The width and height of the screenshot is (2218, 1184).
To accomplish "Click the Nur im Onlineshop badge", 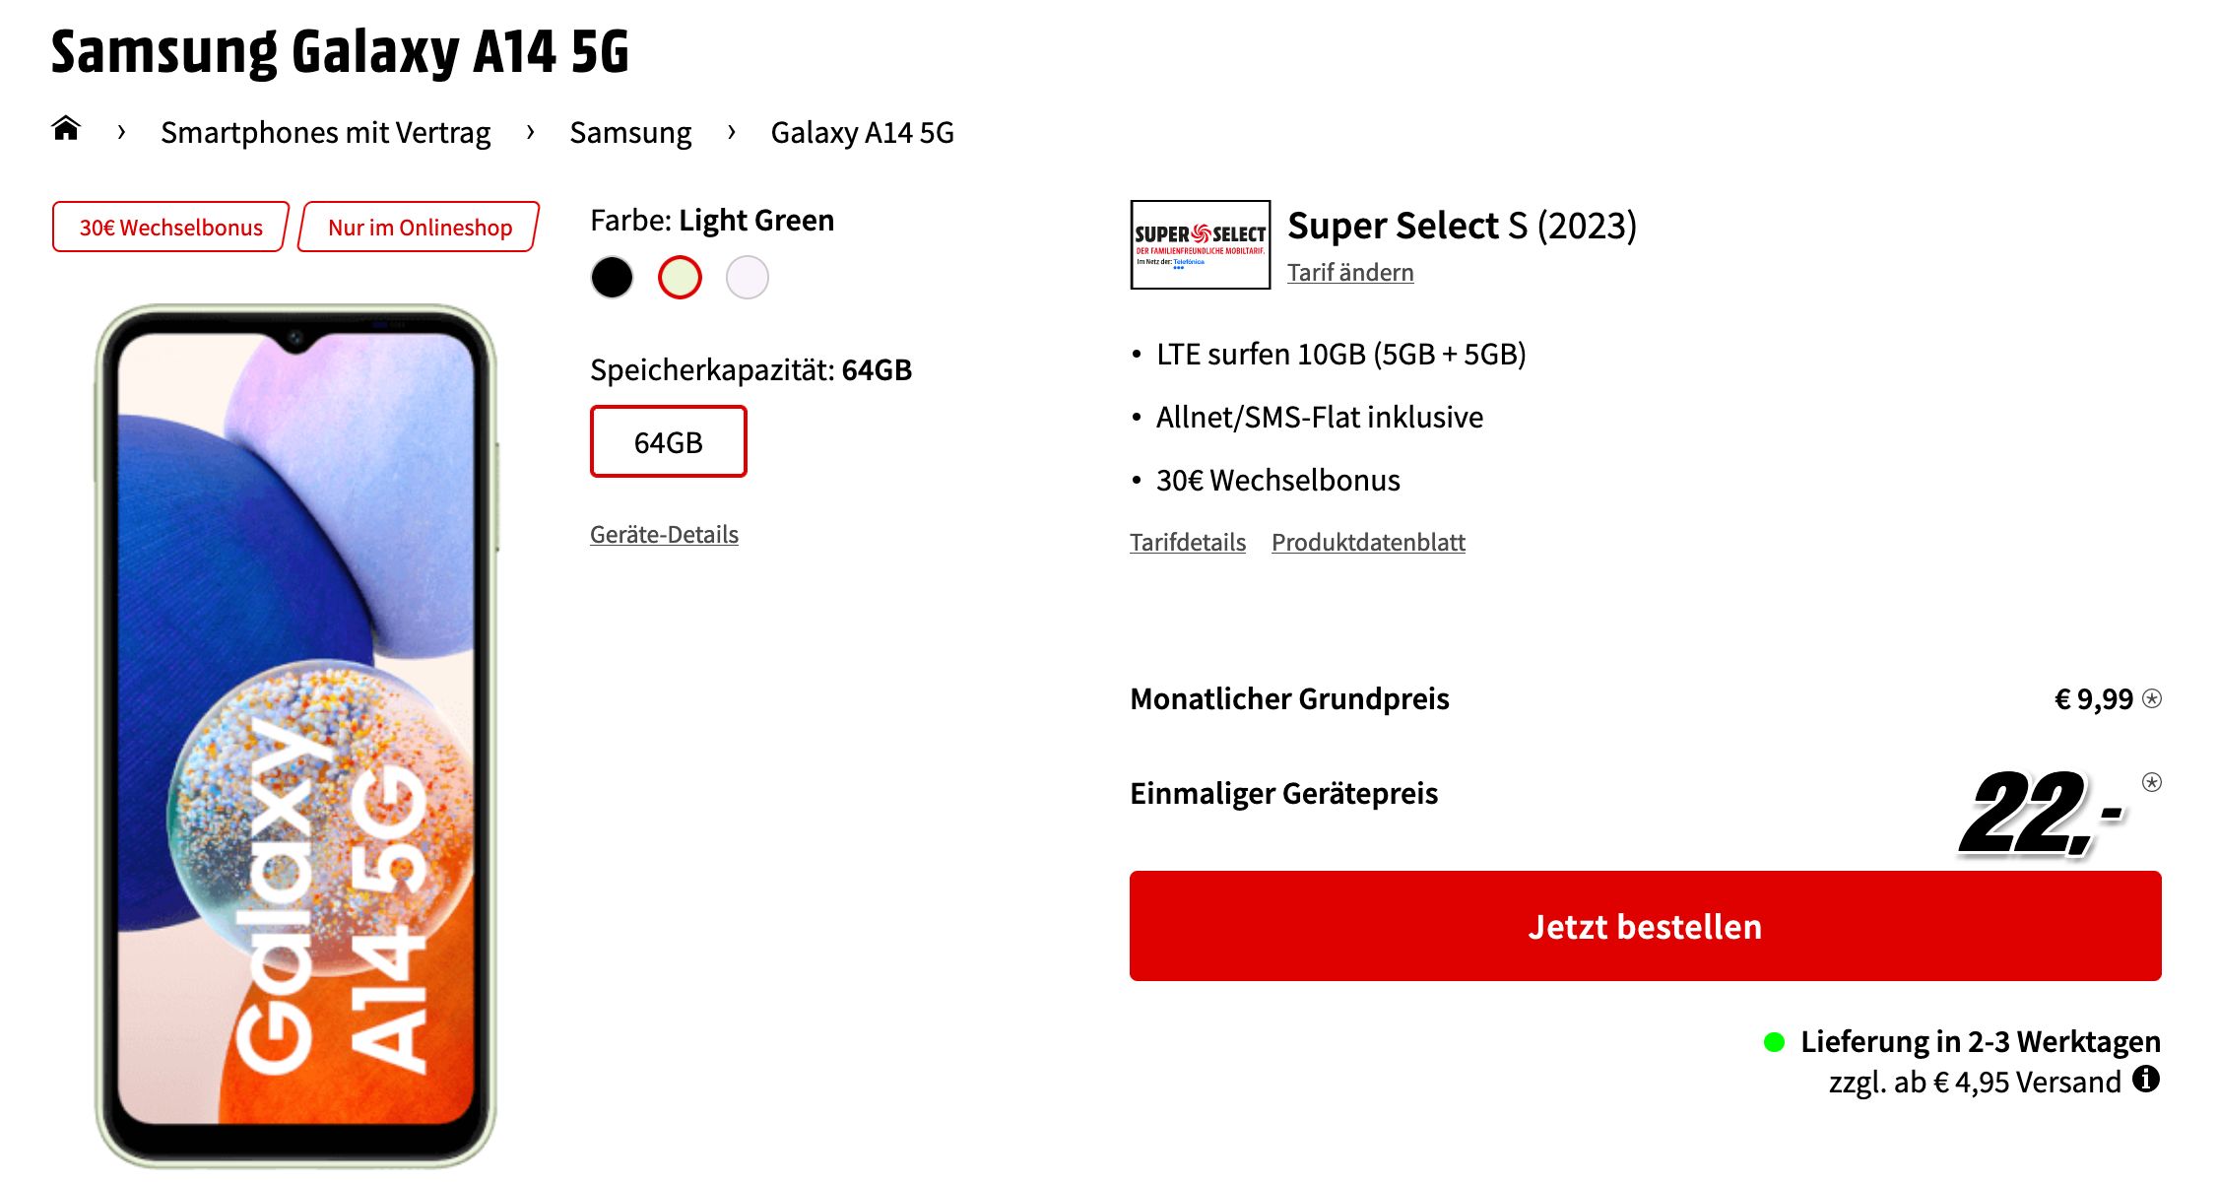I will point(420,228).
